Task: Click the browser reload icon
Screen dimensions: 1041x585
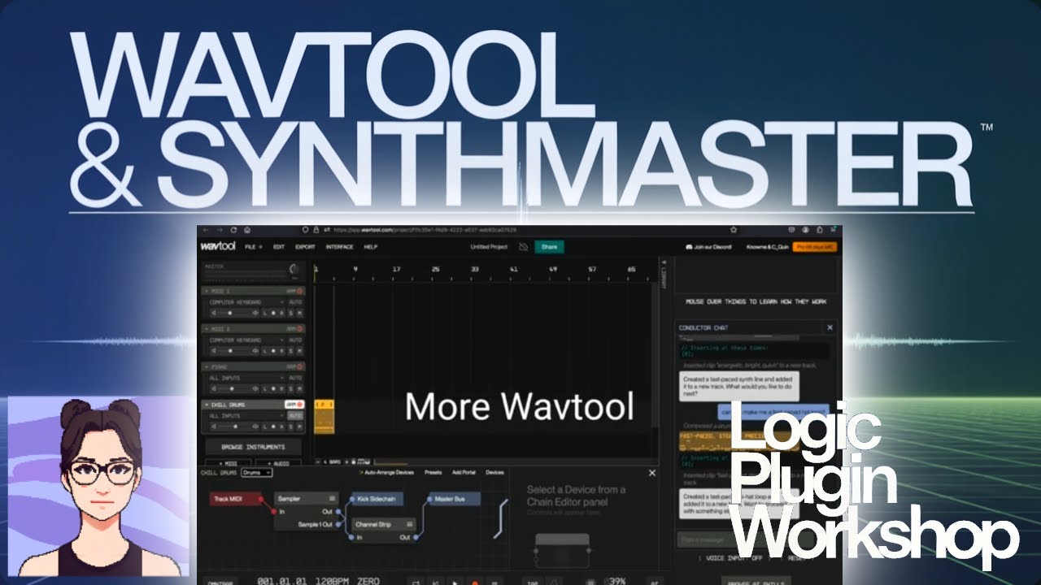Action: coord(233,230)
